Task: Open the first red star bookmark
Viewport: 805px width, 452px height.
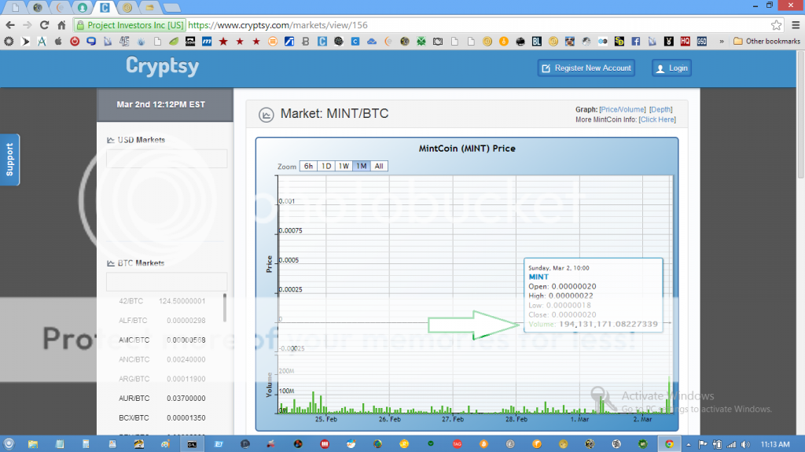Action: click(x=222, y=41)
